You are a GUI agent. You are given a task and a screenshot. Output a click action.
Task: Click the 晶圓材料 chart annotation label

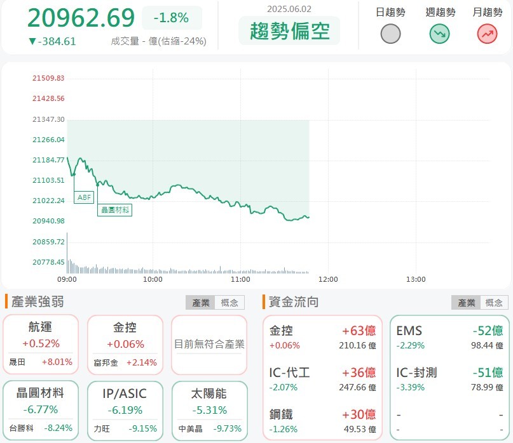tap(114, 209)
